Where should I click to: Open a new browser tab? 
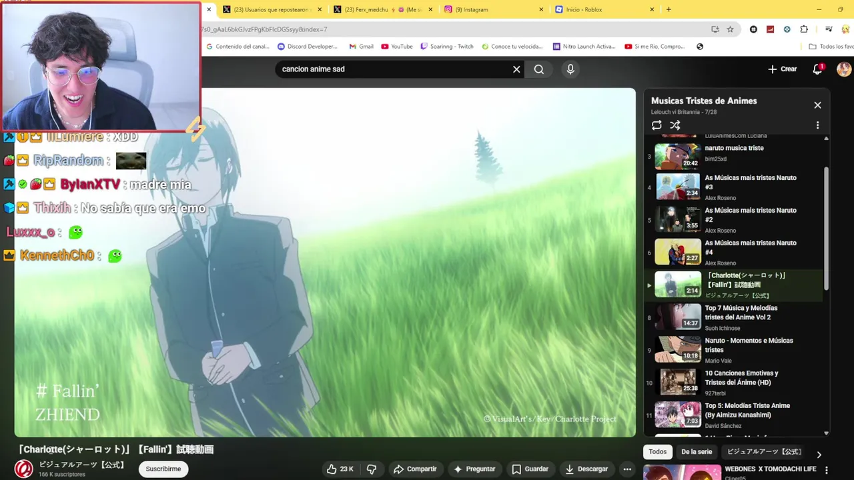(669, 9)
